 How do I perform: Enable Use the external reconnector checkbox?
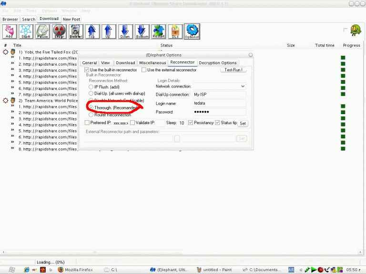pyautogui.click(x=144, y=70)
